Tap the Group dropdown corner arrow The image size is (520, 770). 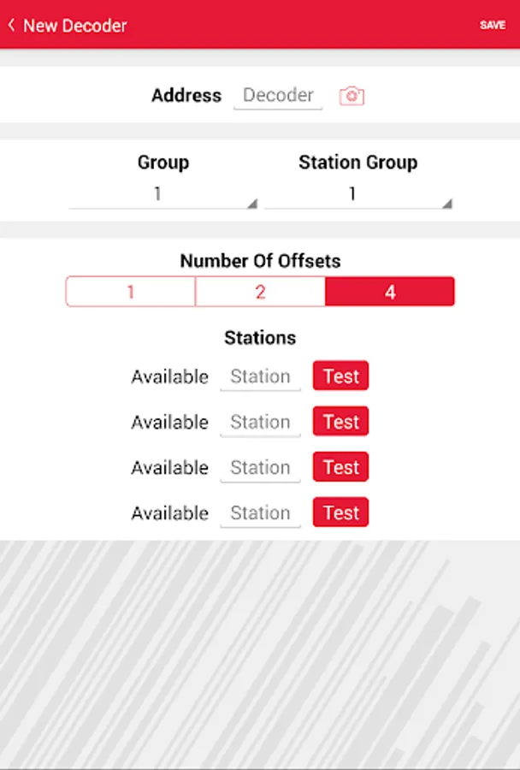pyautogui.click(x=251, y=204)
